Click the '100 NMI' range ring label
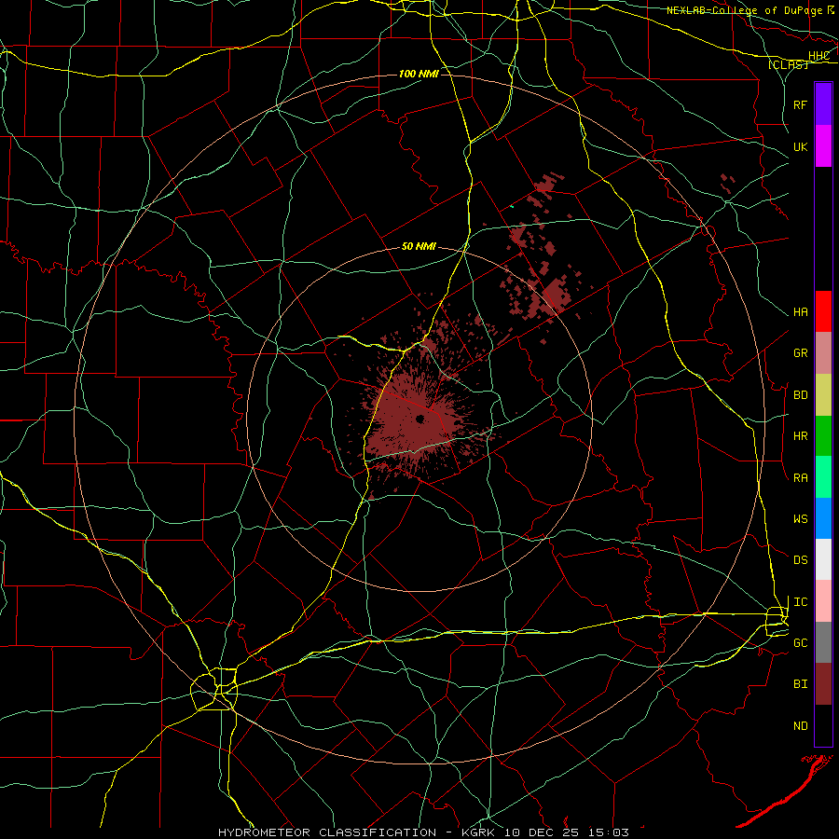Viewport: 839px width, 839px height. (x=419, y=74)
